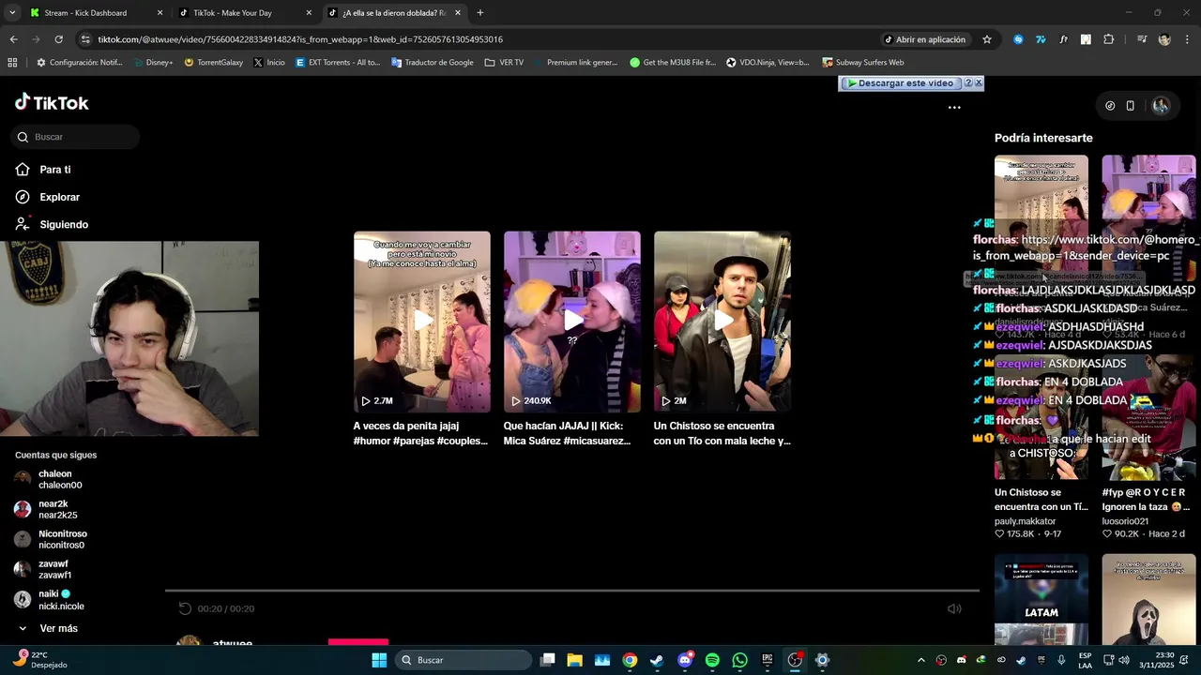This screenshot has height=675, width=1201.
Task: Open the LATAM suggested video thumbnail
Action: click(1041, 600)
